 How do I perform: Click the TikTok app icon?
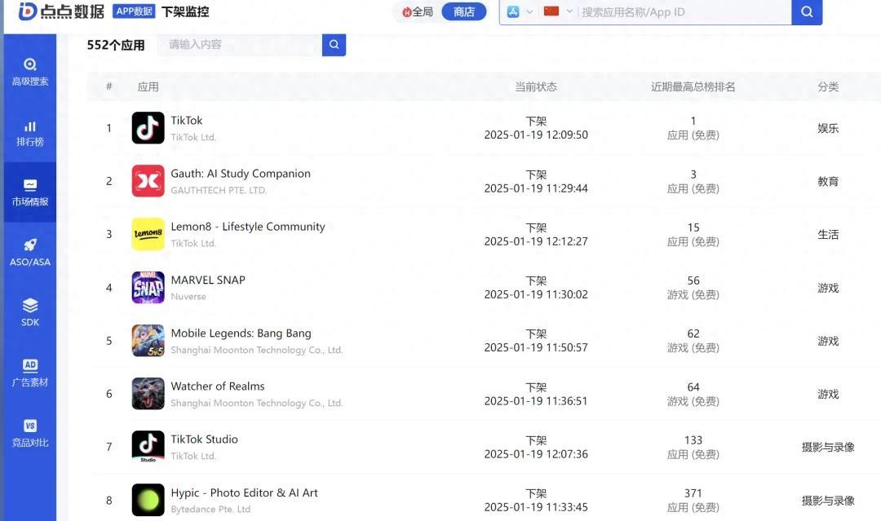[148, 128]
